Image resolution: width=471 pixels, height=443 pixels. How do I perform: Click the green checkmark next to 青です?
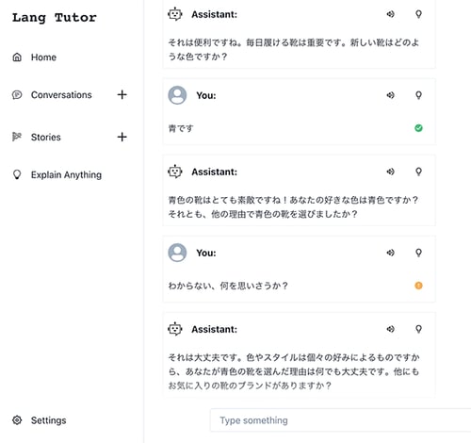coord(418,128)
